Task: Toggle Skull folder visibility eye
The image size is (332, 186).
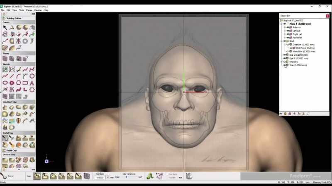Action: (x=285, y=41)
